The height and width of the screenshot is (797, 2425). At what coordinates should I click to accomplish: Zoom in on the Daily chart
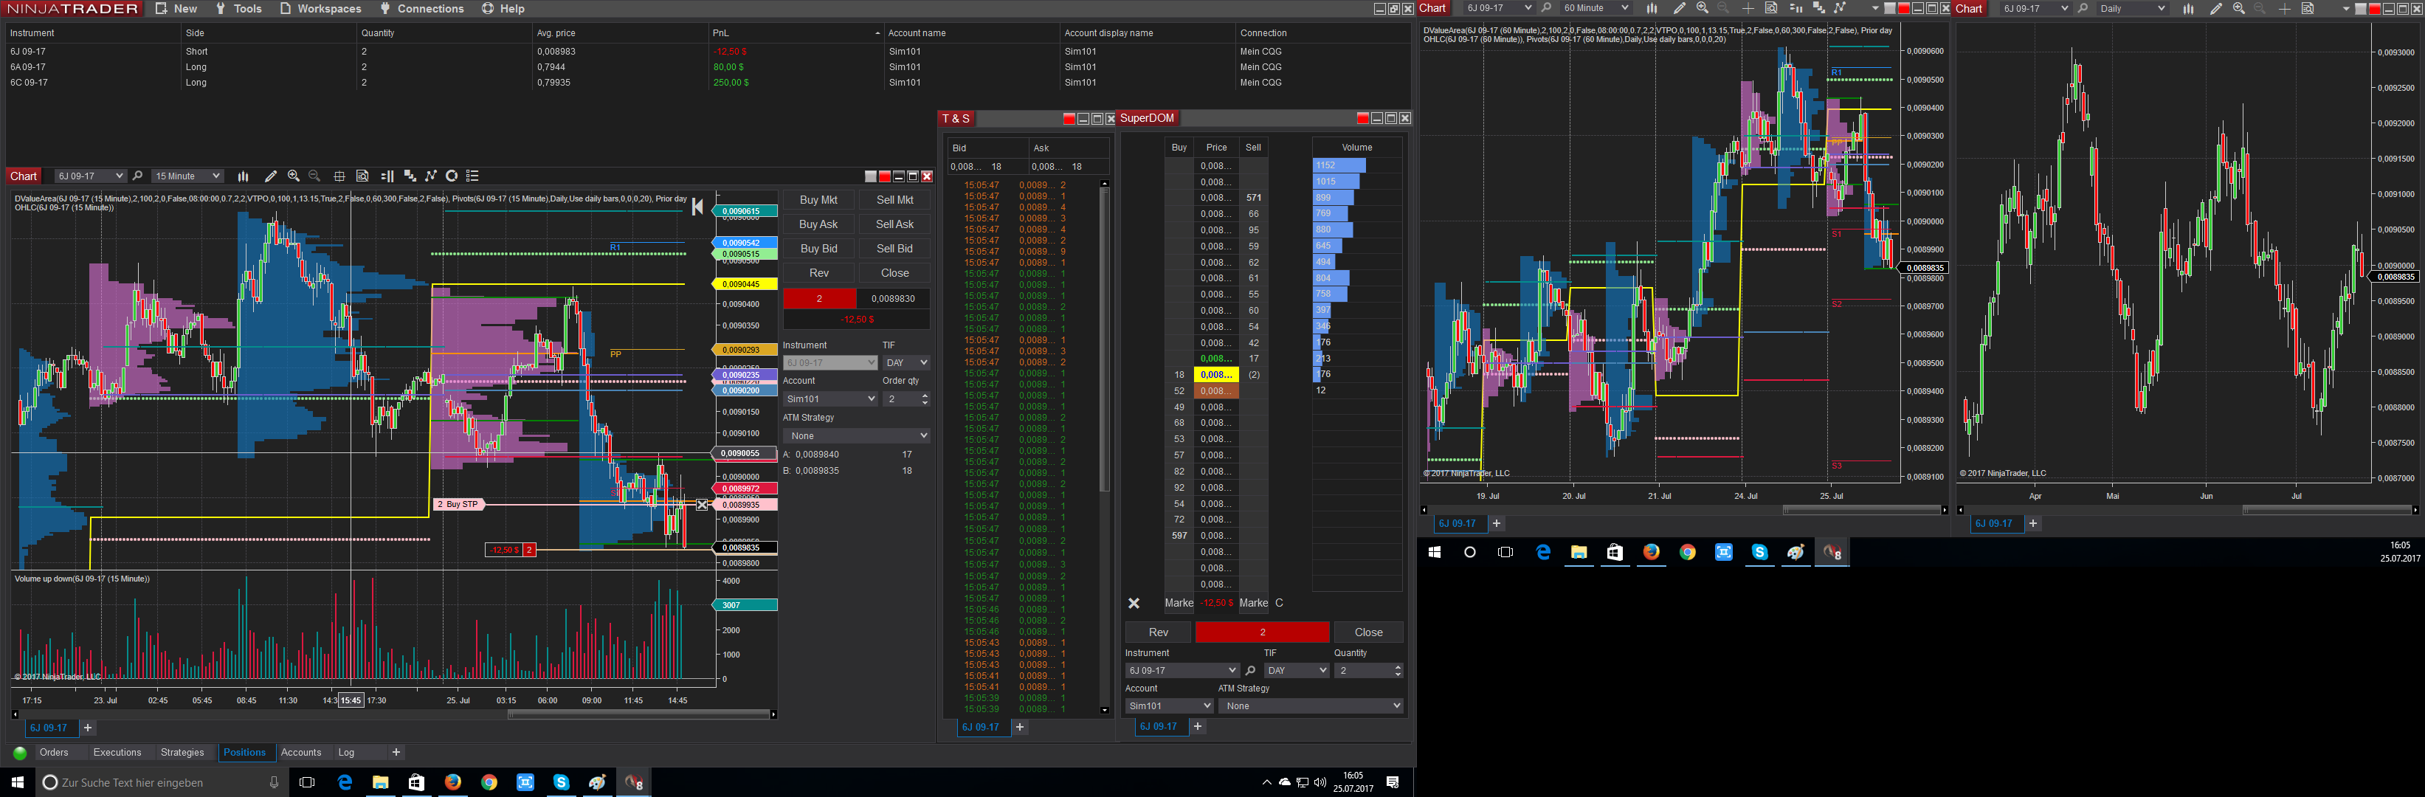coord(2238,8)
